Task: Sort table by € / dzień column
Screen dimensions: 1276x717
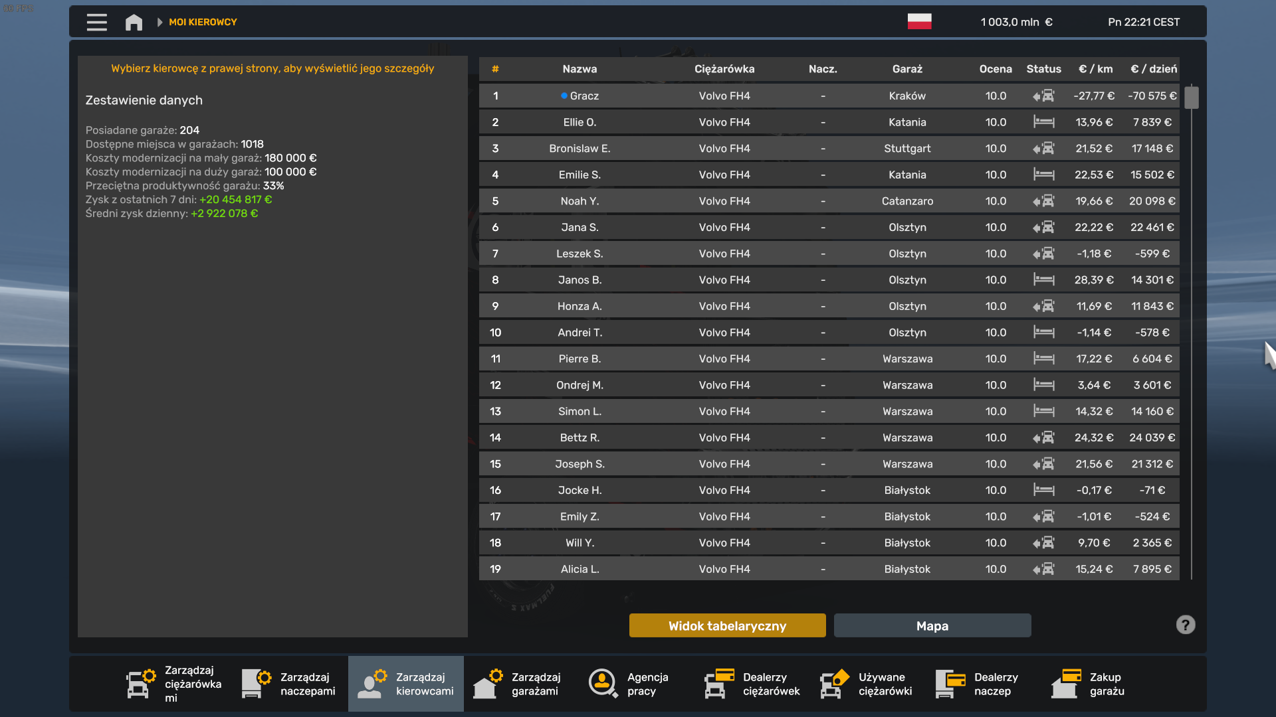Action: point(1153,69)
